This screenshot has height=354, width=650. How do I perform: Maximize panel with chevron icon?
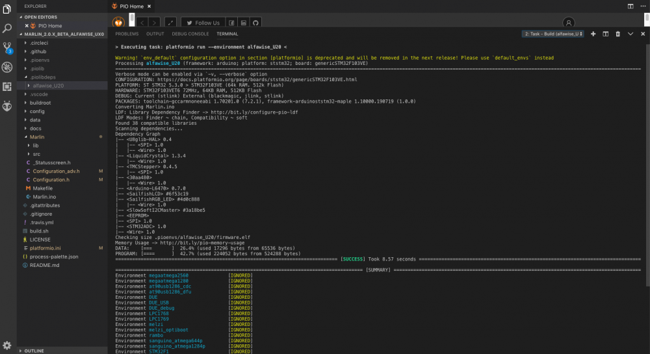pyautogui.click(x=630, y=34)
